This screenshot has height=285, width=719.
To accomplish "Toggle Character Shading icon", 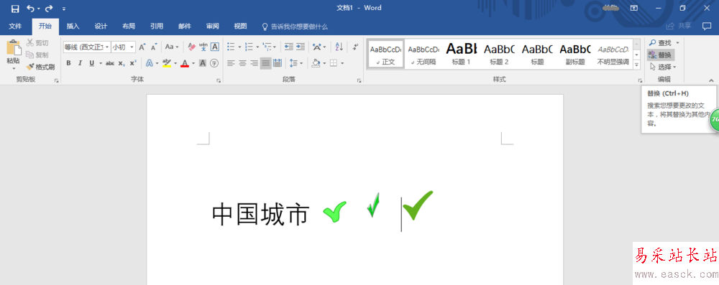I will click(203, 63).
